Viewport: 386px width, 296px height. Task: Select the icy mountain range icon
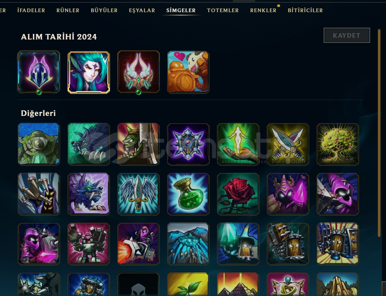(188, 244)
